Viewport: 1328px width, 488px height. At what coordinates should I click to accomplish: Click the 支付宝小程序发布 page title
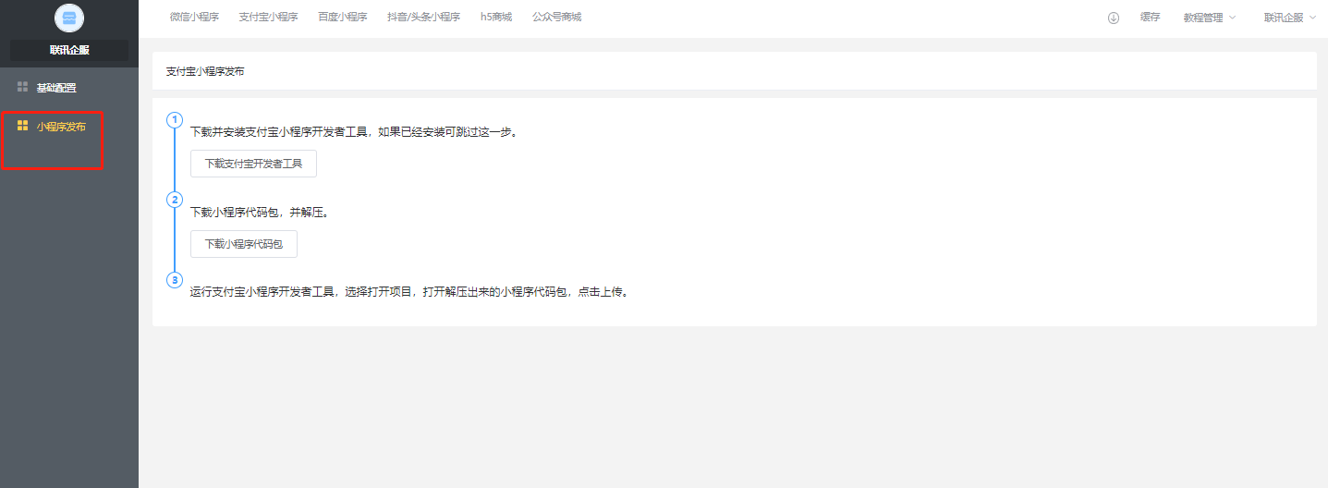point(205,71)
